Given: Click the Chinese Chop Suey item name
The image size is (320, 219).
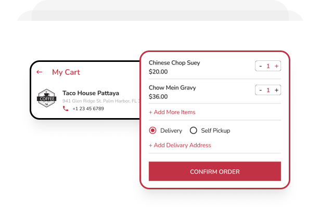Looking at the screenshot, I should click(174, 62).
